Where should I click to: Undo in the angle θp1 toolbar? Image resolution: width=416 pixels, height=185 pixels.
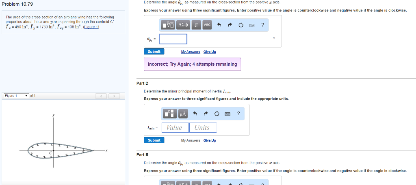219,25
